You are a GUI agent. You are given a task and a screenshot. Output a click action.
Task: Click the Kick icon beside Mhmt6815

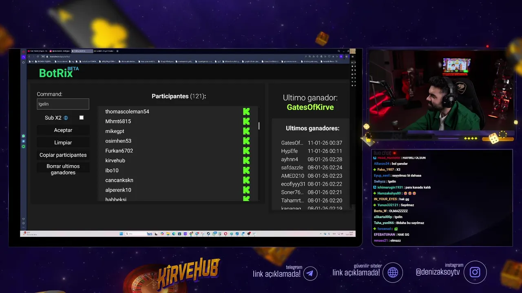coord(246,121)
